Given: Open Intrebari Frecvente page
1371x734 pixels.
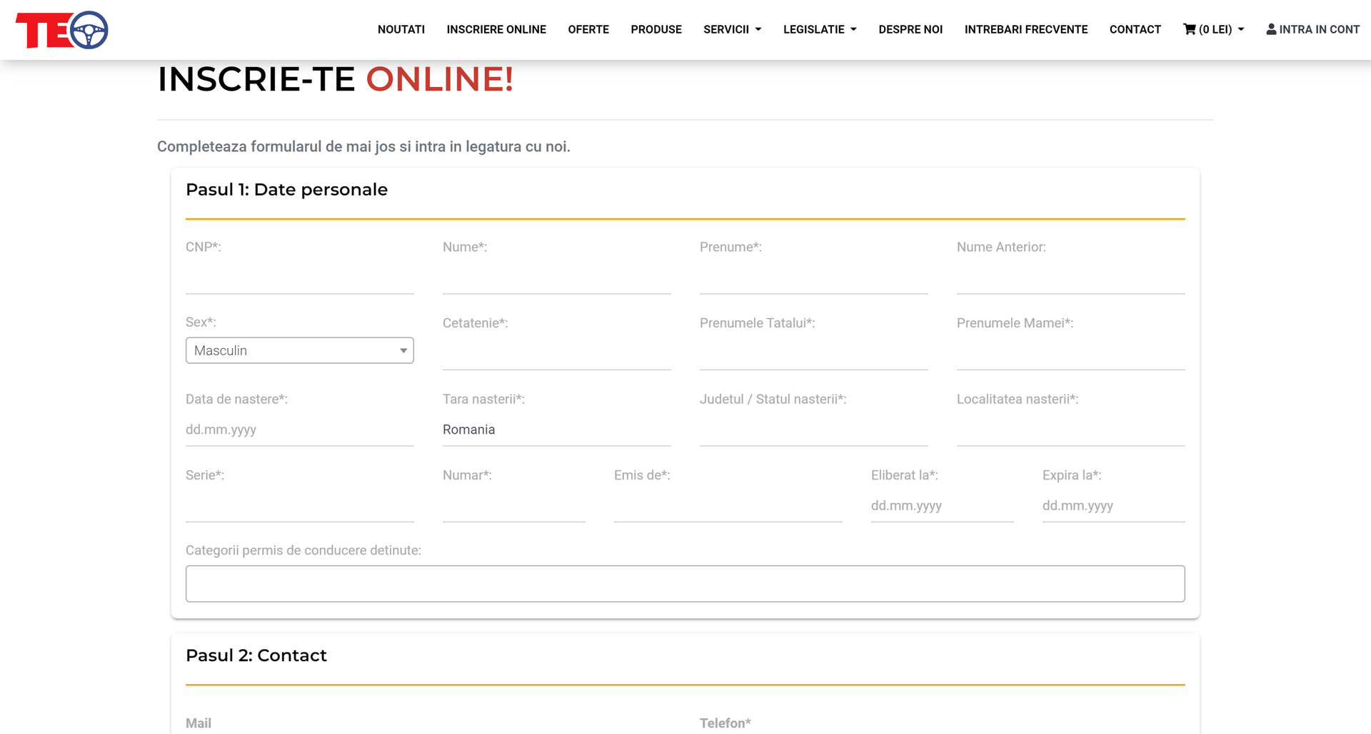Looking at the screenshot, I should pos(1025,29).
